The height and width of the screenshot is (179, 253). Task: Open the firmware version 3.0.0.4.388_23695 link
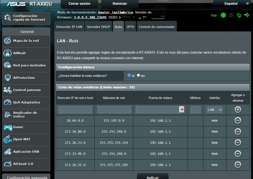coord(90,17)
